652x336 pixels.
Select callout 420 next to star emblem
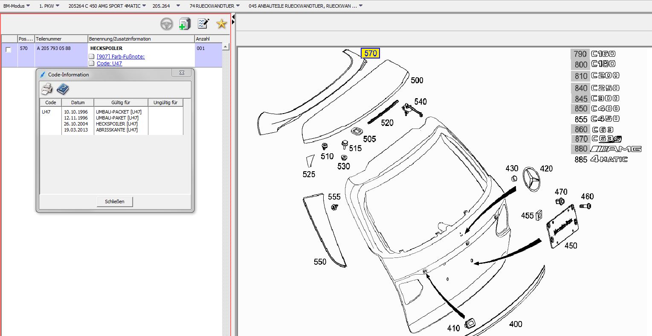point(546,169)
